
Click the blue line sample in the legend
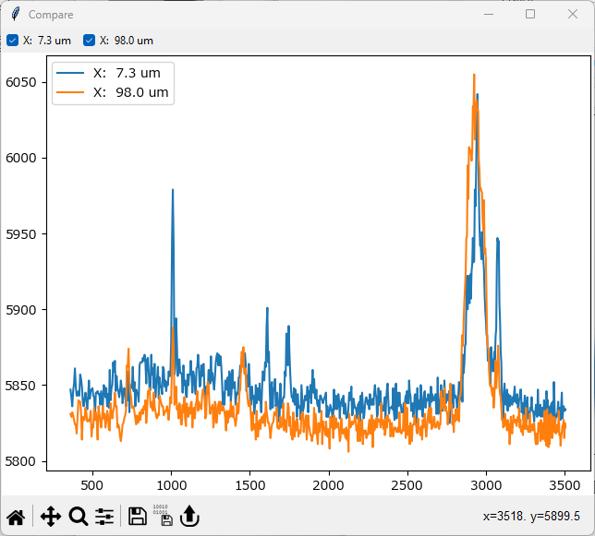72,73
